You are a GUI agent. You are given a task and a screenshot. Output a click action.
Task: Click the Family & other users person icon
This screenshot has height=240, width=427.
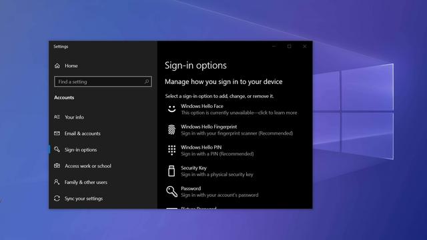(57, 182)
